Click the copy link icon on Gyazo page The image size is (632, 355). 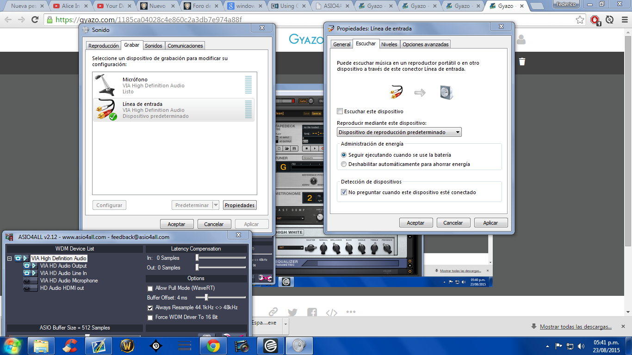click(x=273, y=312)
